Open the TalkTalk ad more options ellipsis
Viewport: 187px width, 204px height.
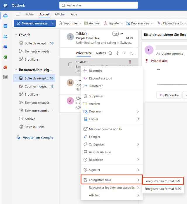click(122, 34)
